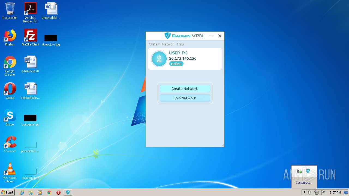Select the videosjoin.jpg file icon
This screenshot has width=349, height=196.
coord(51,40)
